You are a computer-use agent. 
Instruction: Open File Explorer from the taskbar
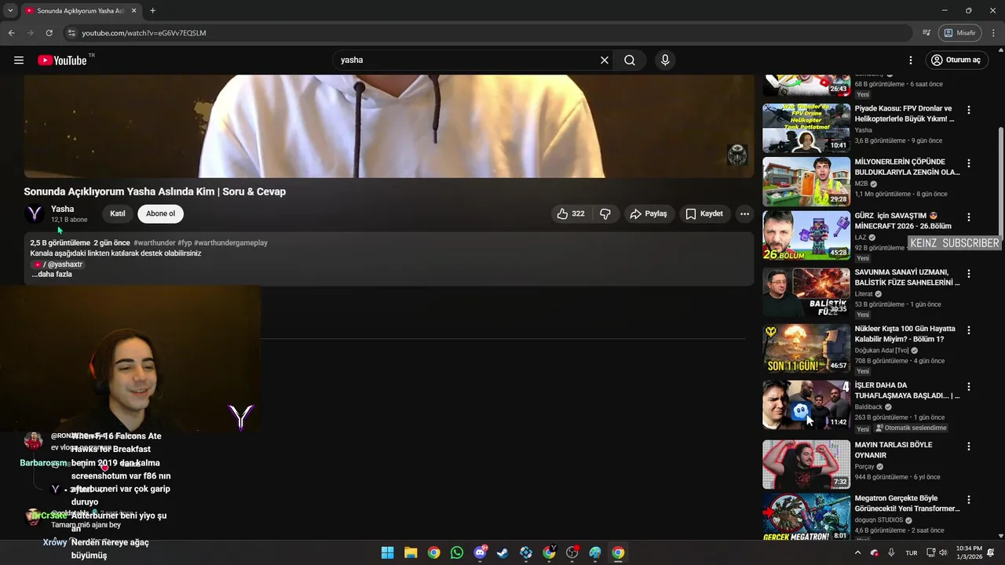[411, 552]
